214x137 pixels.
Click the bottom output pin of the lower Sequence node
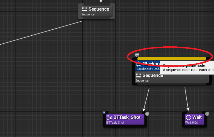coord(172,84)
